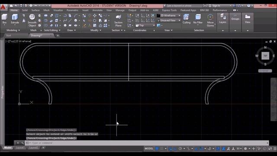Click the keyword search box
The width and height of the screenshot is (277, 156).
coord(184,6)
